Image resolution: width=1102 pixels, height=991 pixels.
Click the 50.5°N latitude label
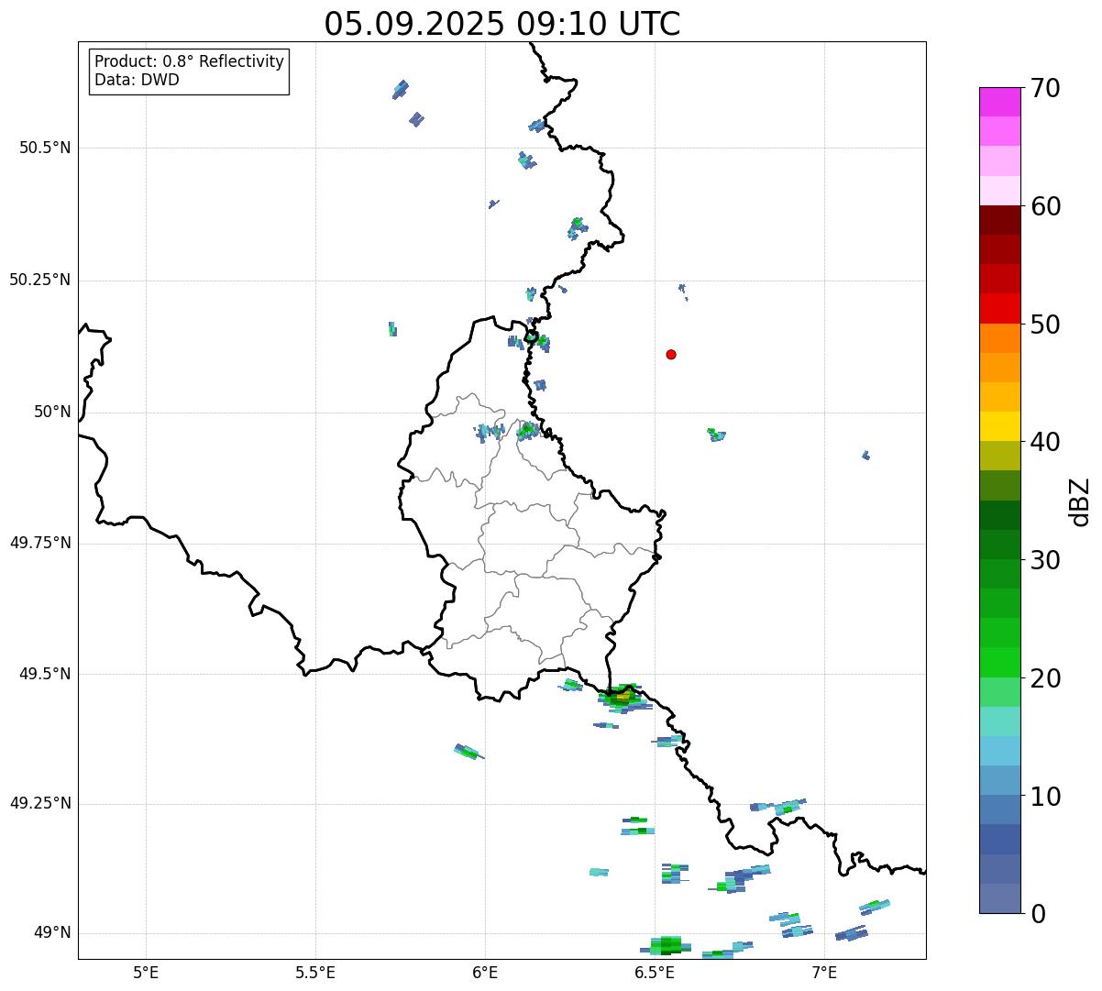pos(45,148)
